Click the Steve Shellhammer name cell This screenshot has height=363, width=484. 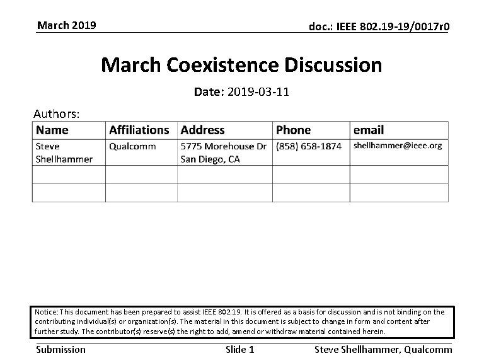pyautogui.click(x=69, y=153)
